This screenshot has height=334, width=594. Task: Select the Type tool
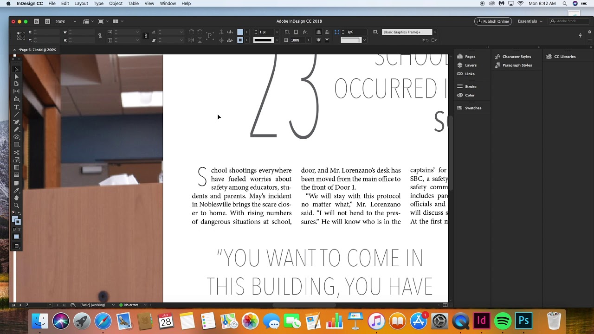click(x=16, y=107)
